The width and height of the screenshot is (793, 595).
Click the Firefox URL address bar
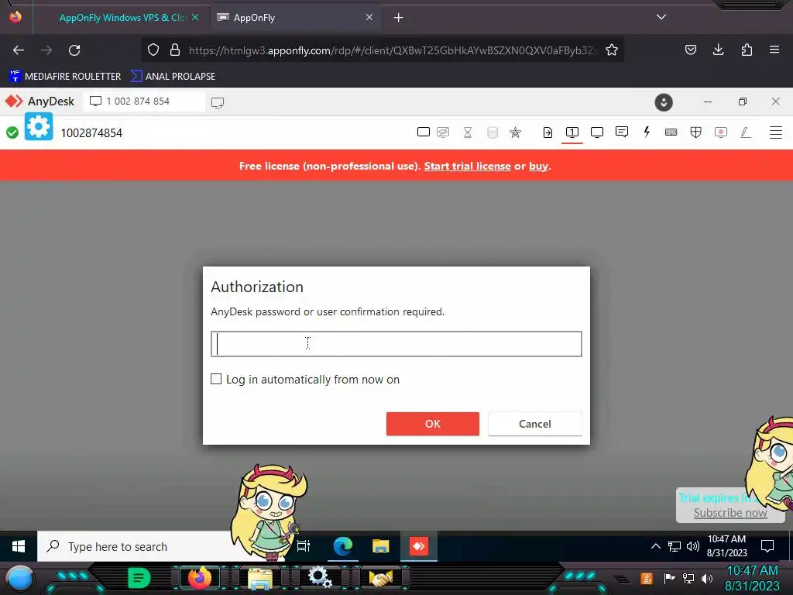pyautogui.click(x=392, y=50)
